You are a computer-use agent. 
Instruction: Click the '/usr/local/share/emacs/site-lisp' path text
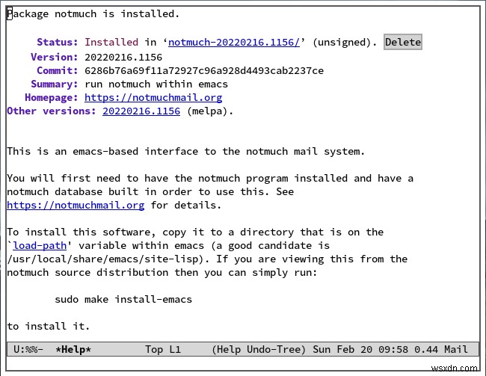tap(102, 259)
